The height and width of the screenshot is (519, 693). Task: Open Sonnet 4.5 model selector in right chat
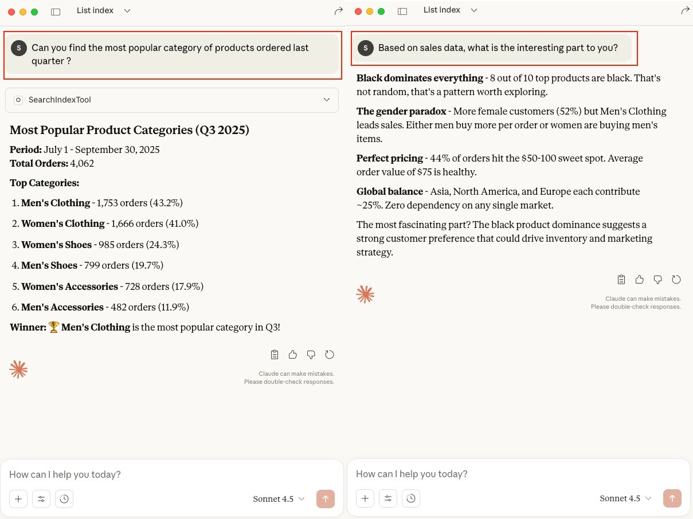625,499
